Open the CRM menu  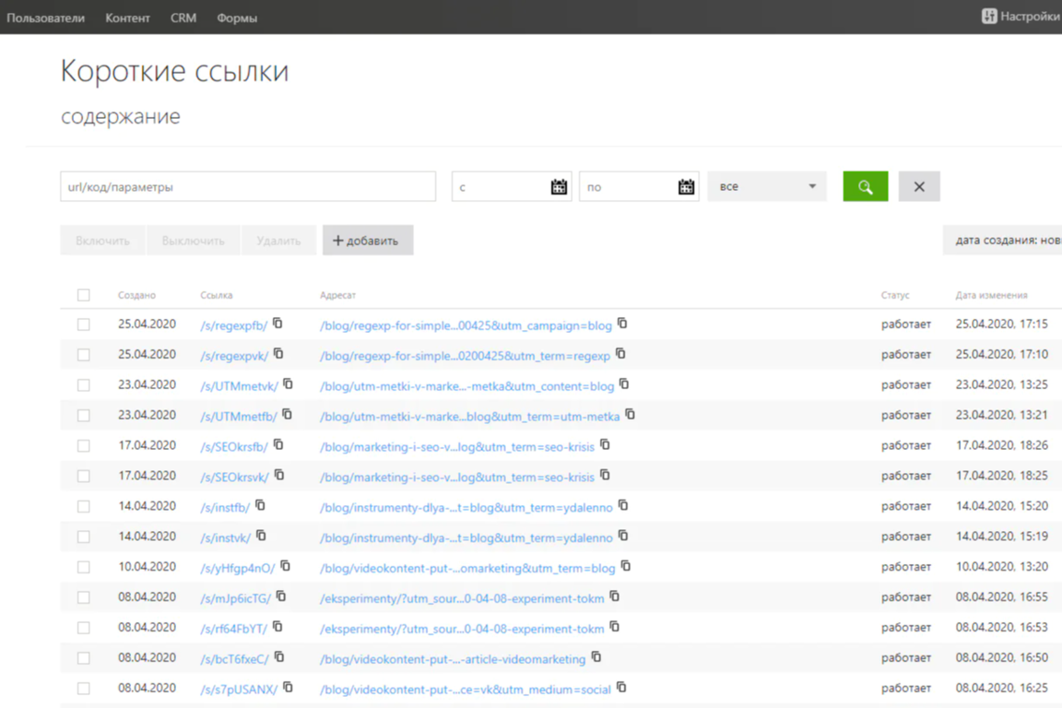(x=183, y=18)
